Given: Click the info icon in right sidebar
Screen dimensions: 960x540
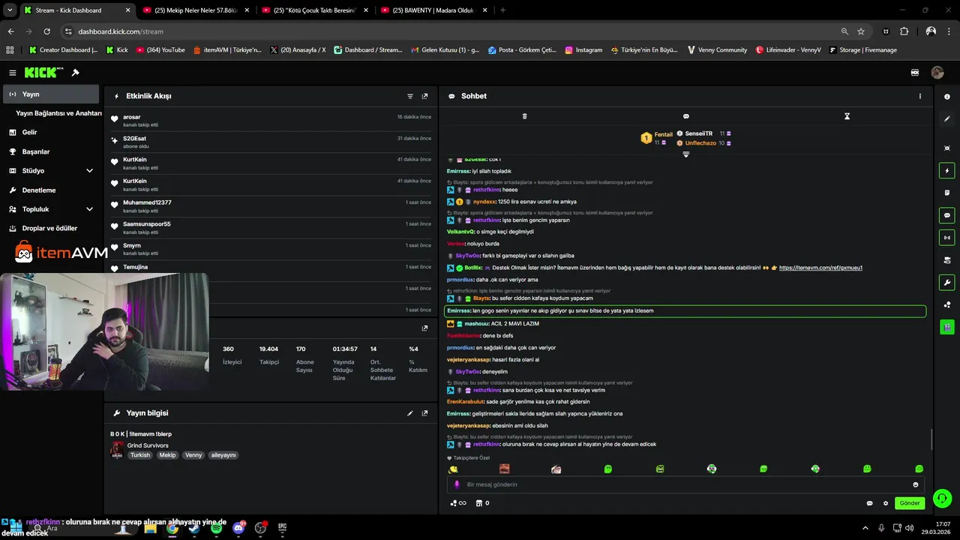Looking at the screenshot, I should [947, 97].
